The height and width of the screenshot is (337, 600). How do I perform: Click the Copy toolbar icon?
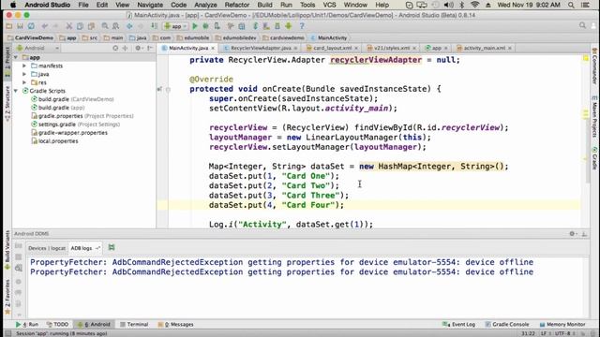click(x=80, y=26)
